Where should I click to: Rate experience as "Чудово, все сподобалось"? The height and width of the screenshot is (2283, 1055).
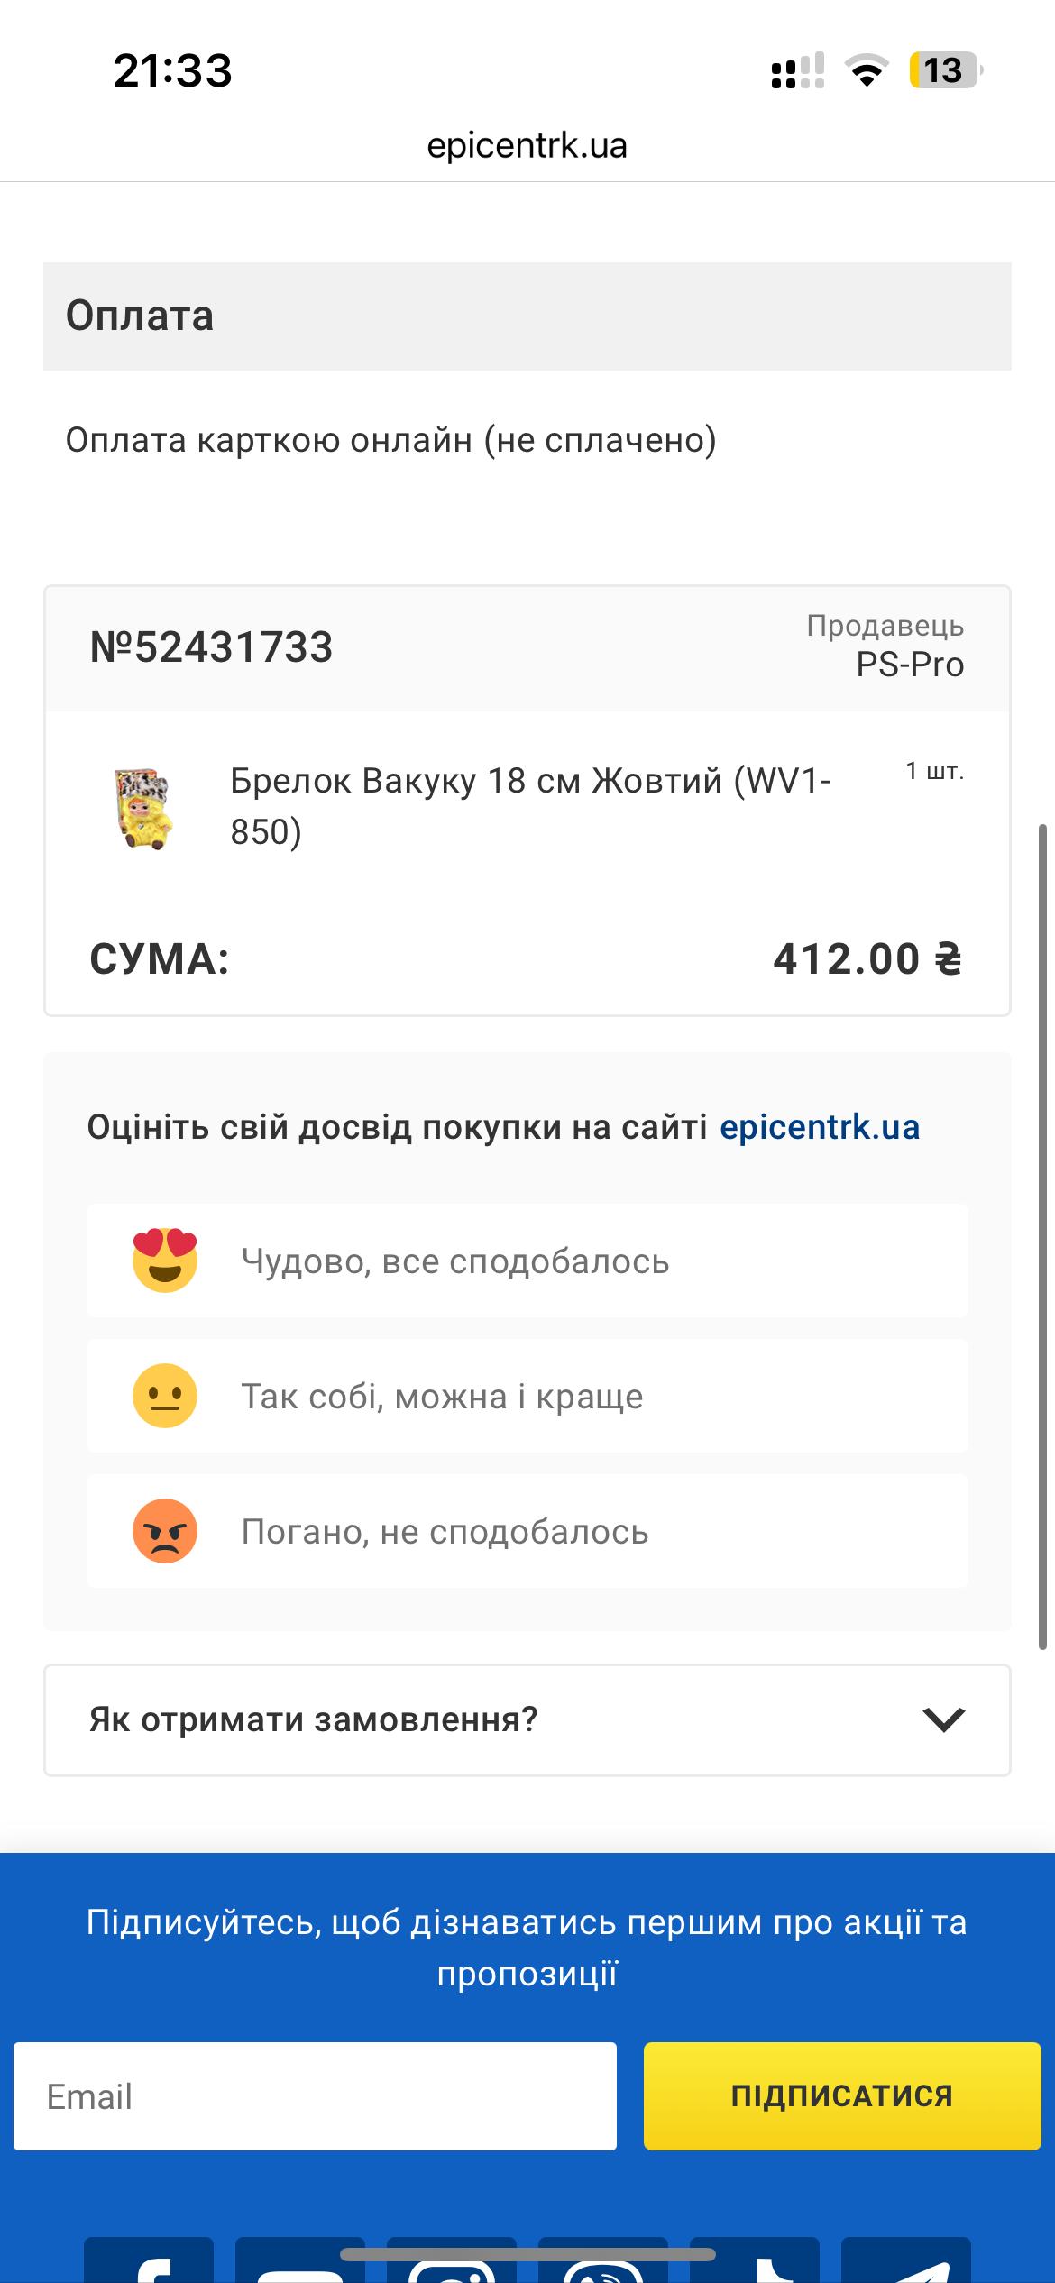tap(455, 1261)
